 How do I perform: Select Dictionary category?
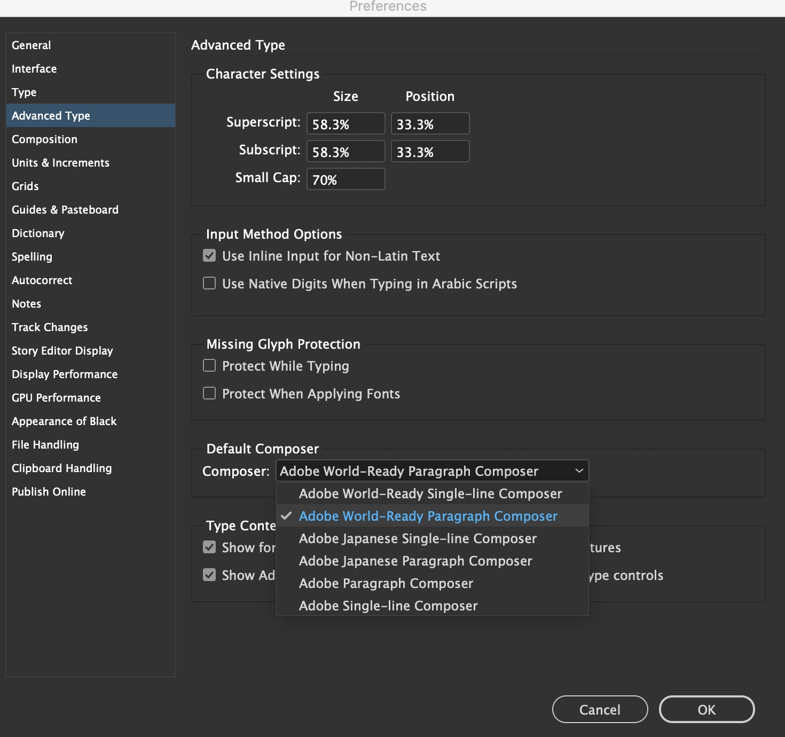point(91,233)
